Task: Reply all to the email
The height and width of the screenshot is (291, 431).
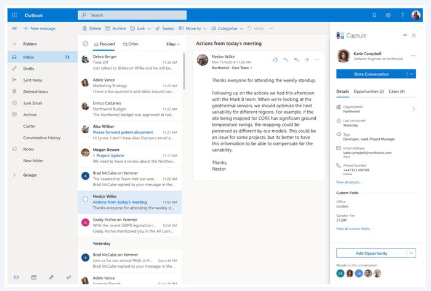Action: 296,60
